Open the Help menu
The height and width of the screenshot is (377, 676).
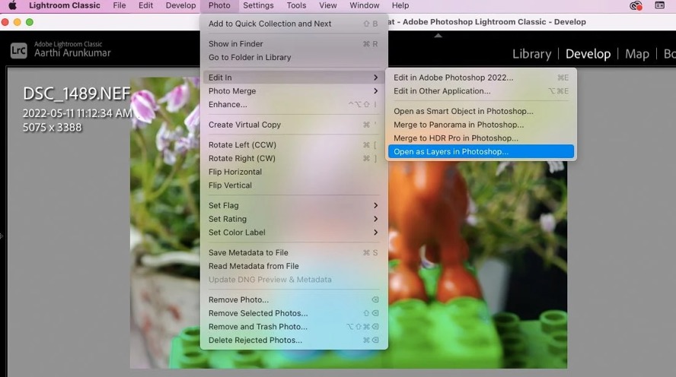pos(400,5)
